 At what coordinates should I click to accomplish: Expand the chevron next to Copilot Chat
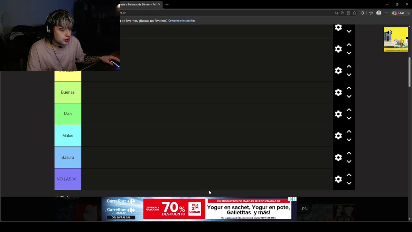[x=408, y=13]
